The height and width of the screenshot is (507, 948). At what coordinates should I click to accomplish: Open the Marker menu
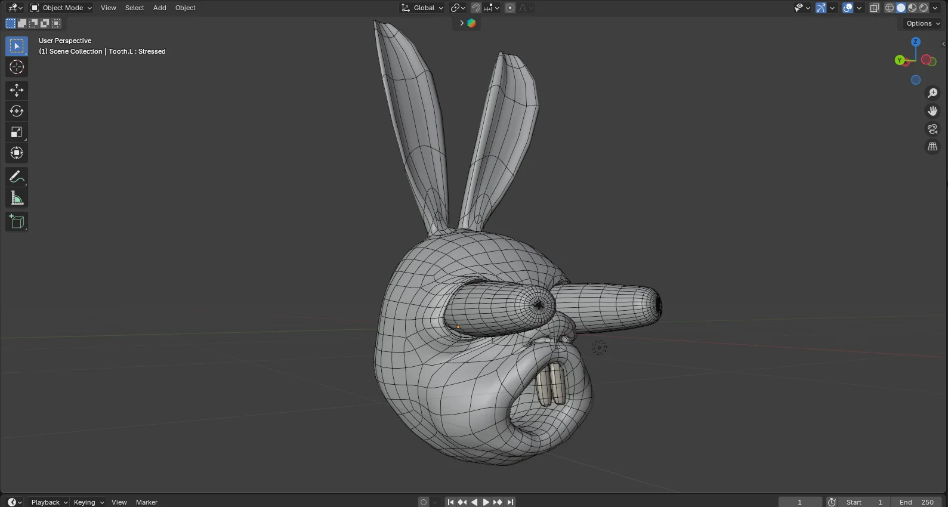tap(147, 502)
